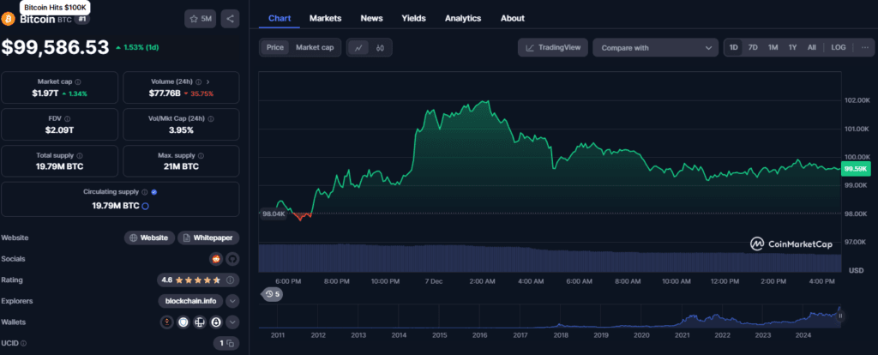
Task: Click the $77.76B volume value
Action: 165,93
